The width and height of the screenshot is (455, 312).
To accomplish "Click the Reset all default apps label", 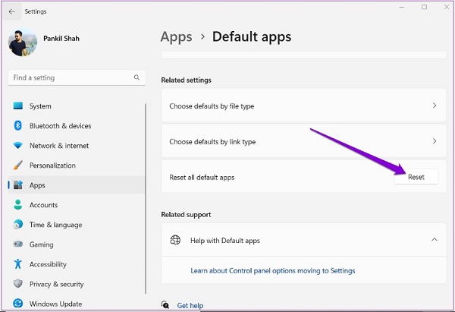I will [202, 177].
